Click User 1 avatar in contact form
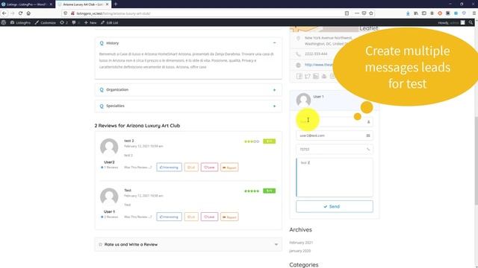478x268 pixels. (x=303, y=100)
